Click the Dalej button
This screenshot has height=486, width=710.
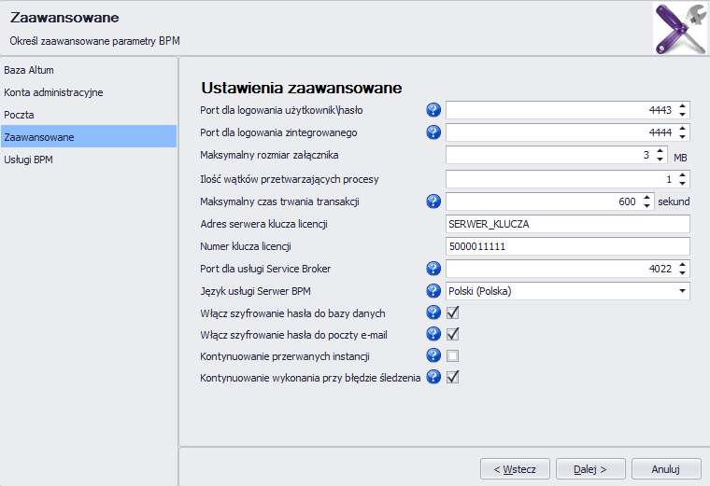coord(590,469)
